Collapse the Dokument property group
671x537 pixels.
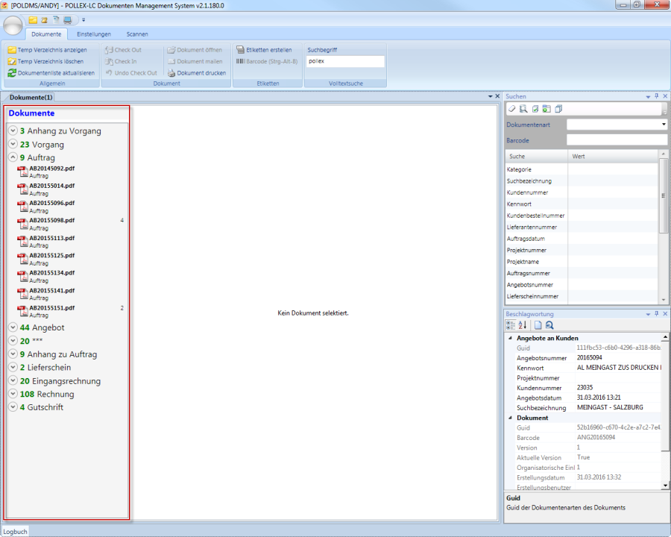click(x=511, y=418)
